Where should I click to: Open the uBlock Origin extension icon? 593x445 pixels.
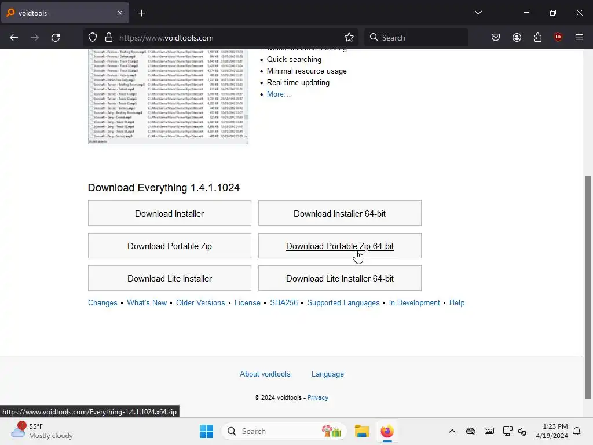coord(558,37)
